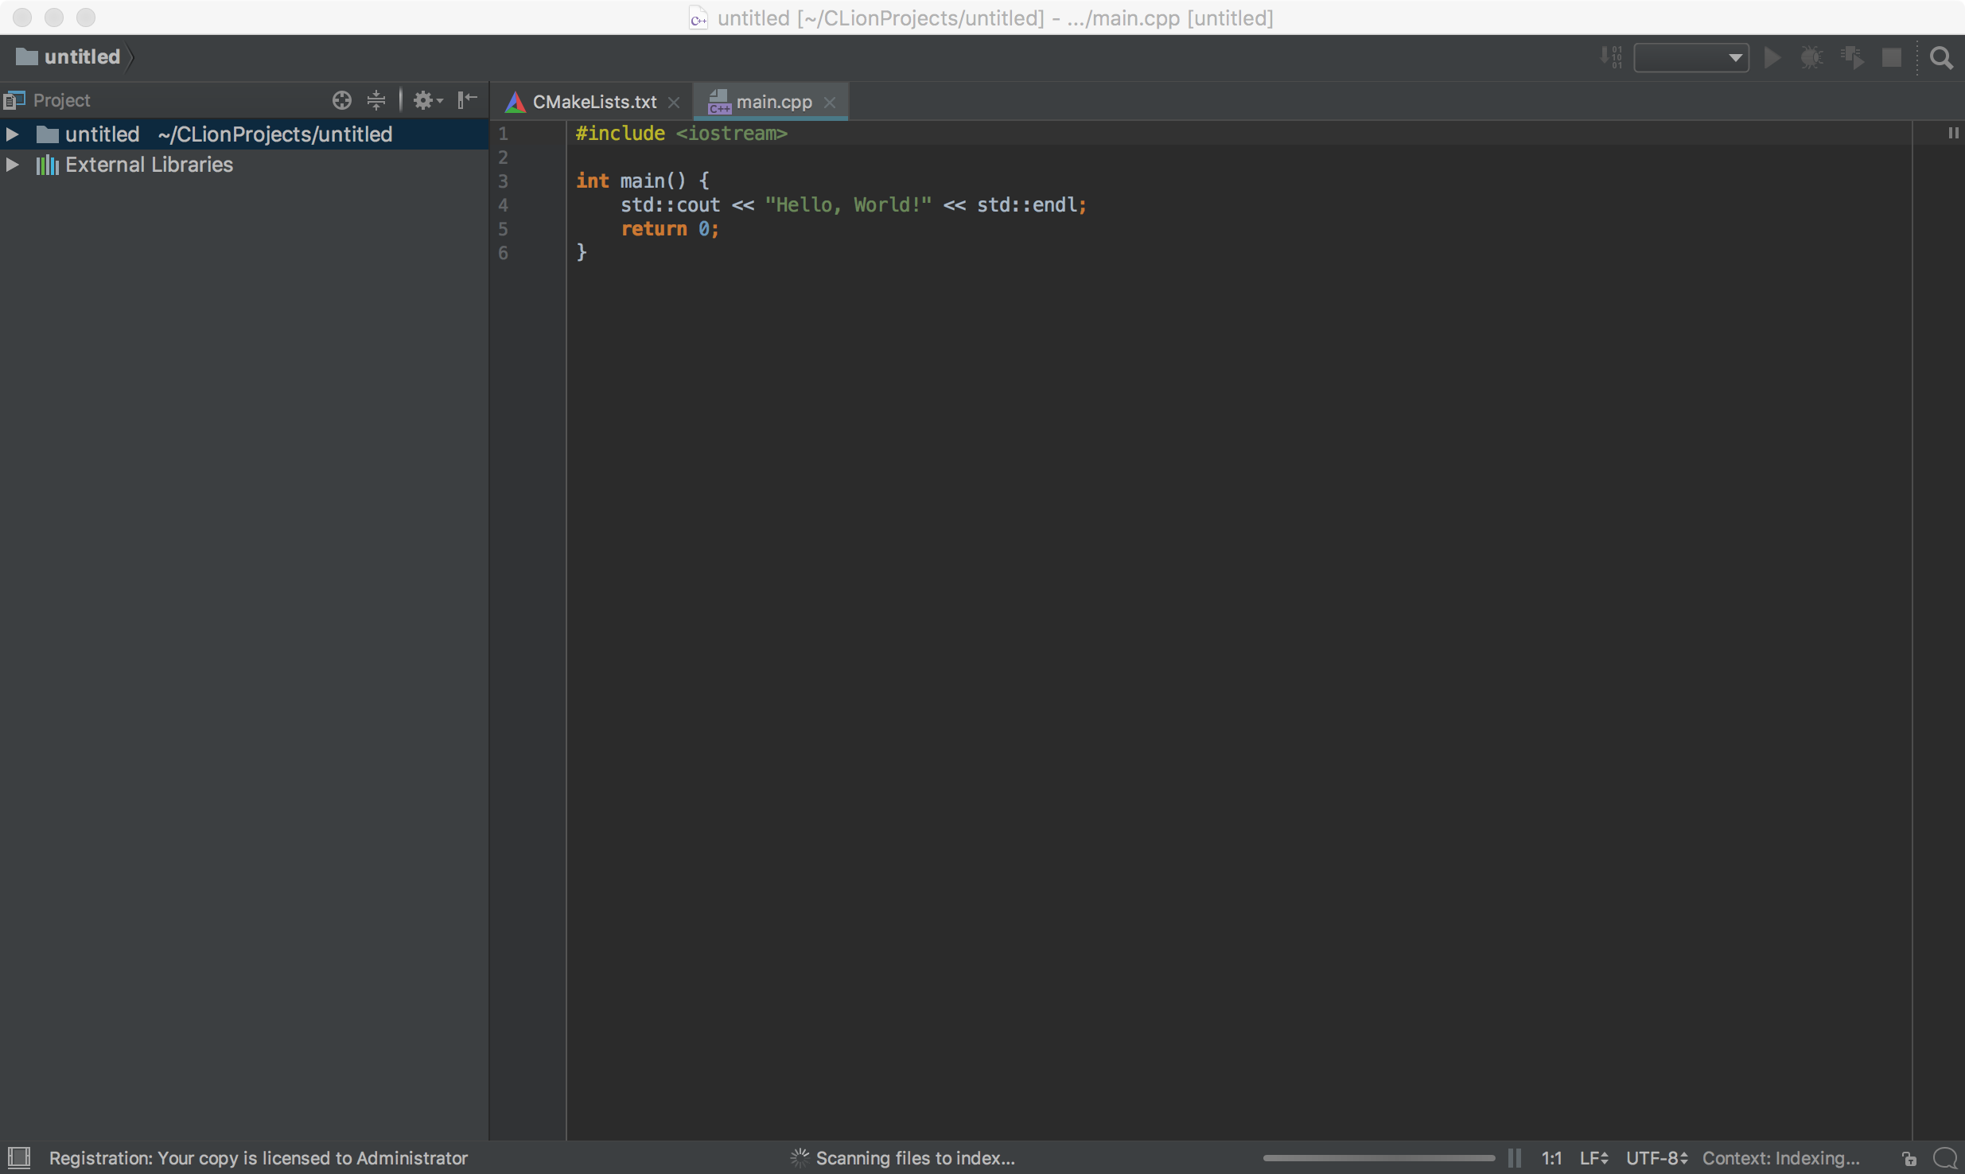Screen dimensions: 1965x1174
Task: Click Collapse All icon in Project panel
Action: click(x=376, y=100)
